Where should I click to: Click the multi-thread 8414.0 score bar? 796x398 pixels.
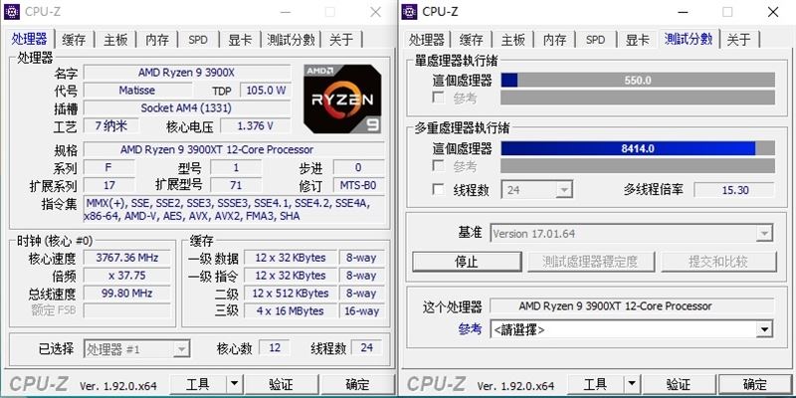pyautogui.click(x=638, y=148)
